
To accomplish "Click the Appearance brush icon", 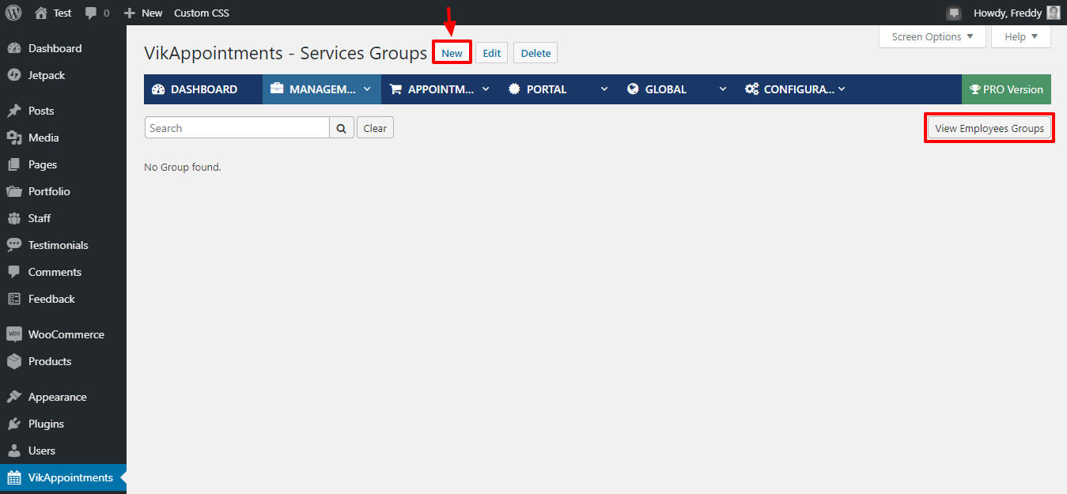I will point(14,397).
